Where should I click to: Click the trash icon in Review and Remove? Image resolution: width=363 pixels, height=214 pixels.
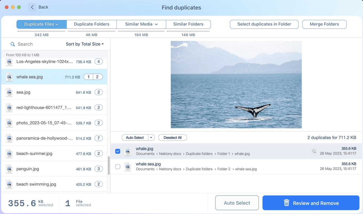point(286,203)
